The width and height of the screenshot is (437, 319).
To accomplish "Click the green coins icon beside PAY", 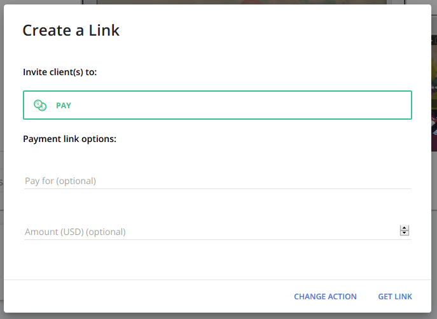I will pos(40,105).
